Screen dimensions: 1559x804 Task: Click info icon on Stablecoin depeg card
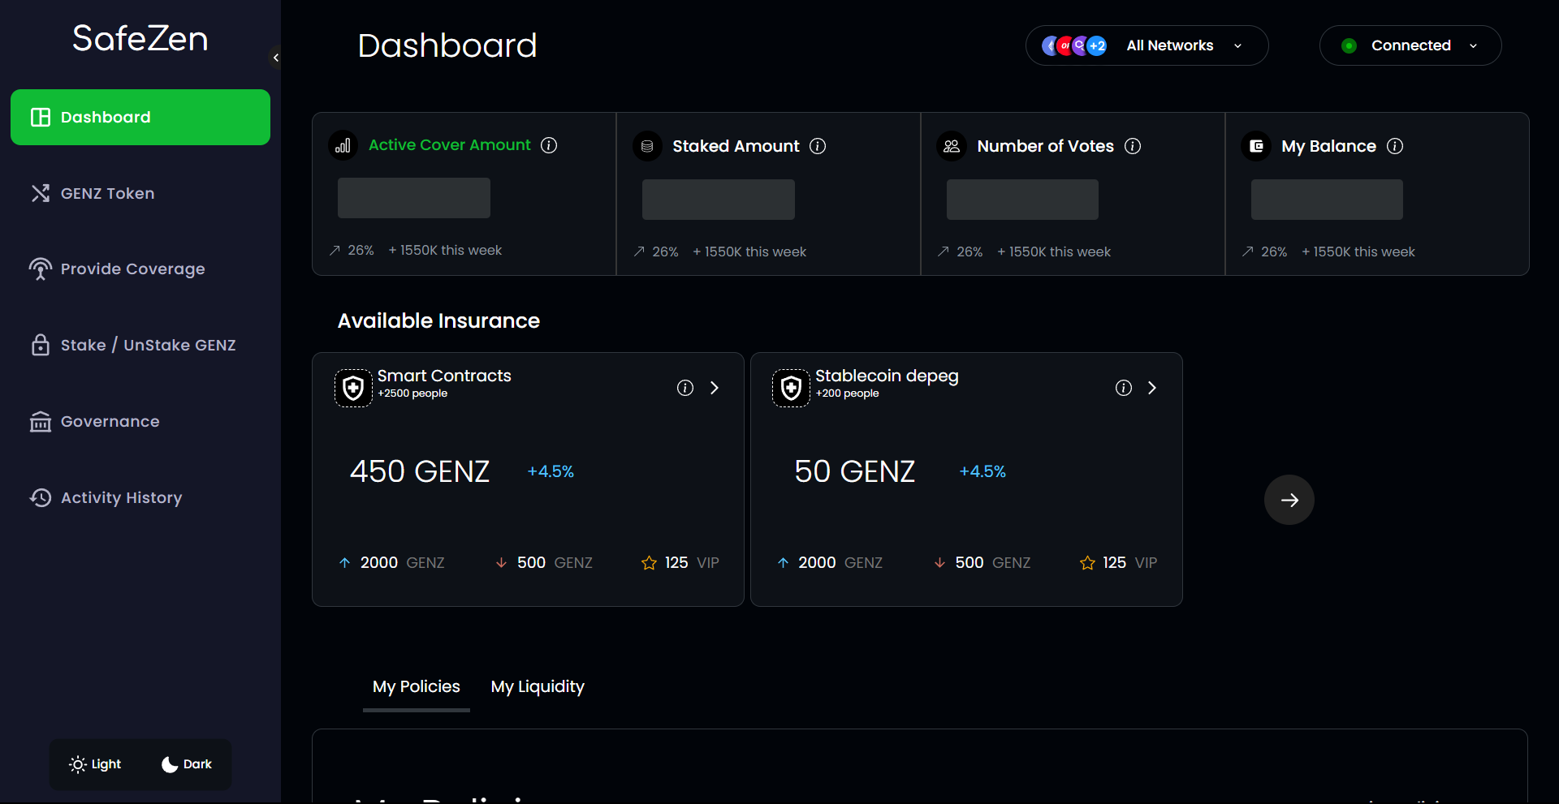coord(1124,388)
